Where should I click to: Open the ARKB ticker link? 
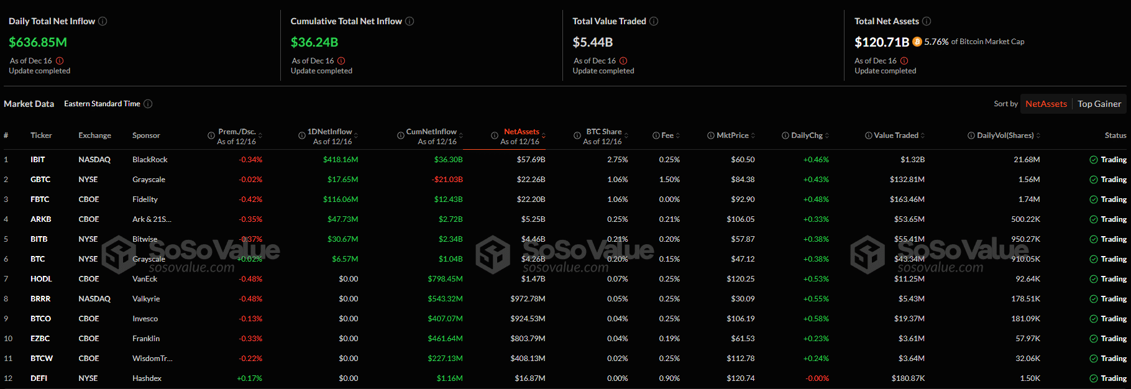click(41, 219)
